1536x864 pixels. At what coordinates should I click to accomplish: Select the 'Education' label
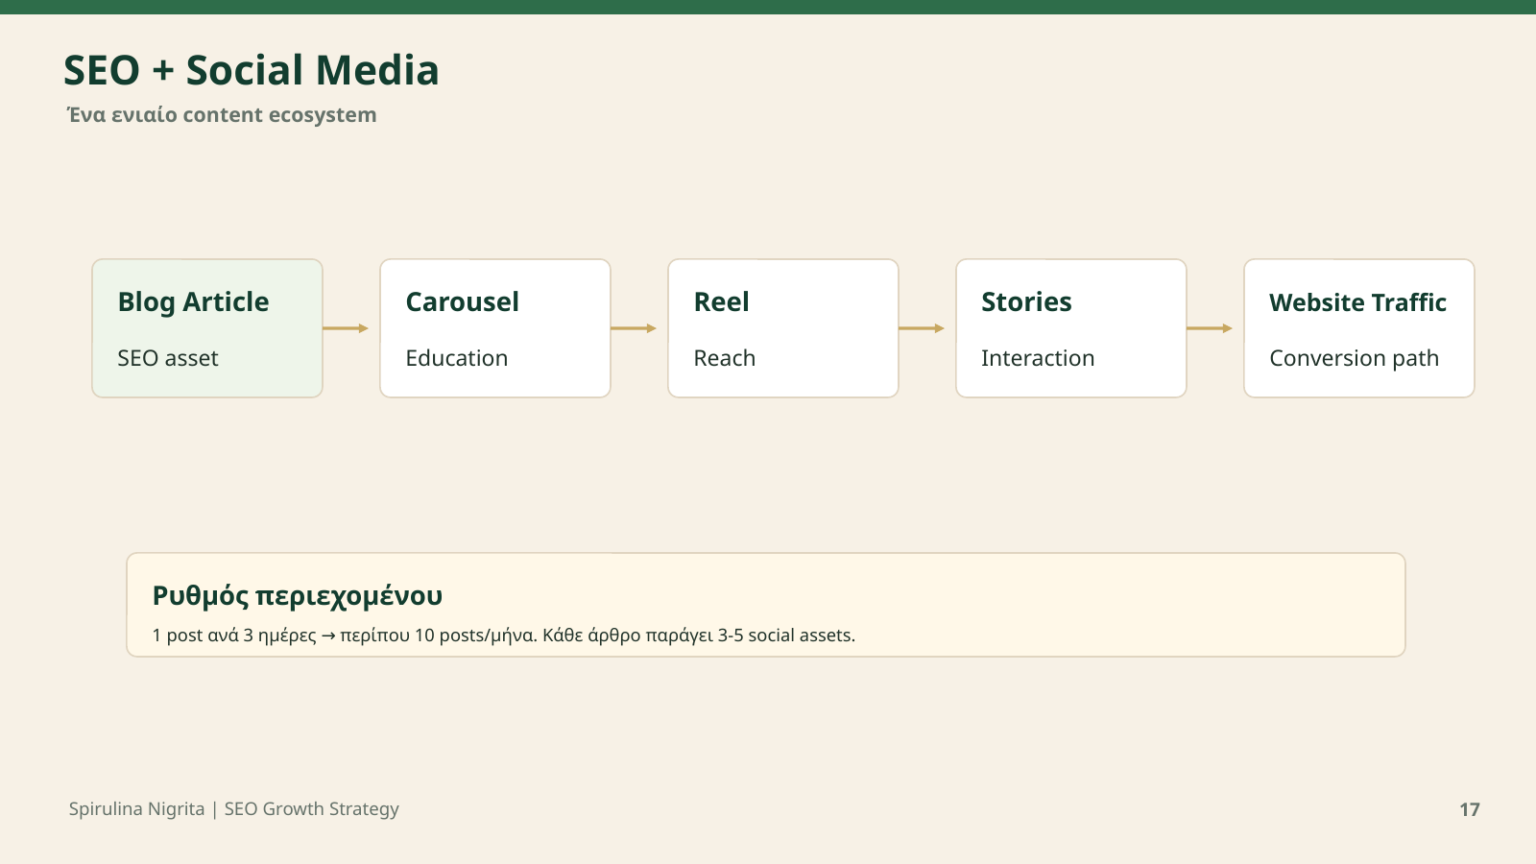457,358
